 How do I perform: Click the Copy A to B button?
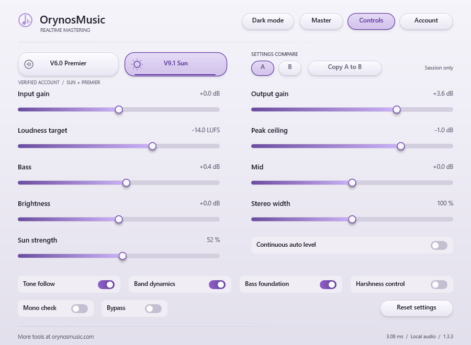(345, 68)
